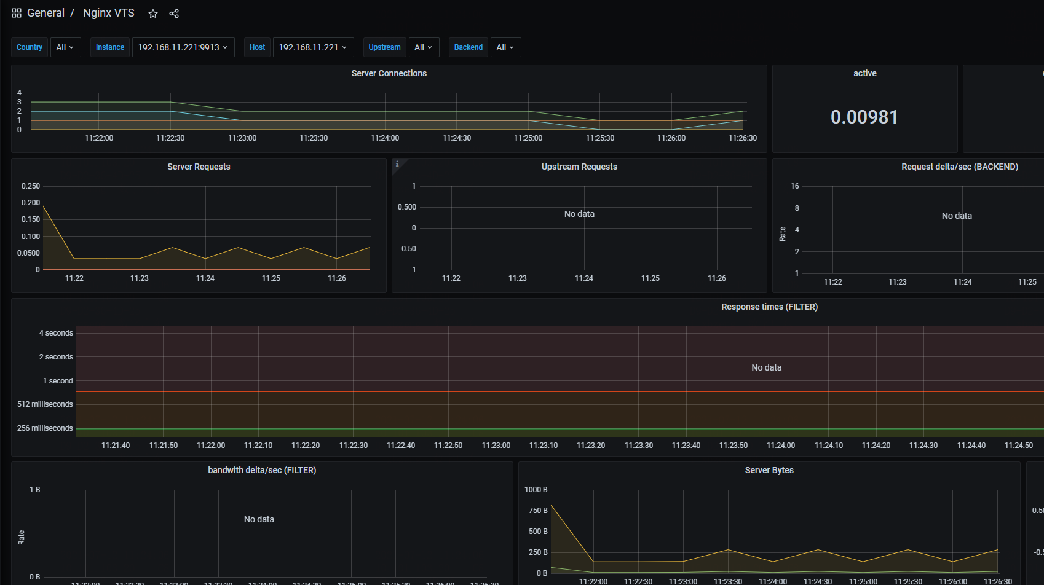The image size is (1044, 585).
Task: Share the dashboard via share icon
Action: [x=174, y=14]
